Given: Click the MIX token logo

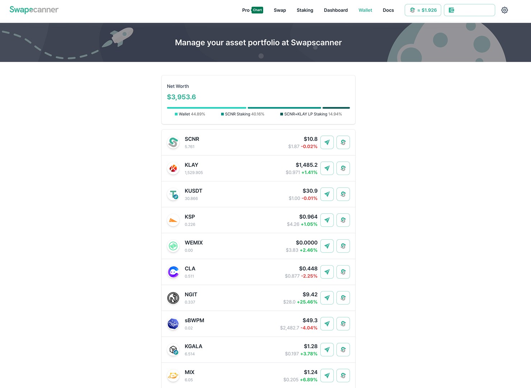Looking at the screenshot, I should [x=173, y=375].
